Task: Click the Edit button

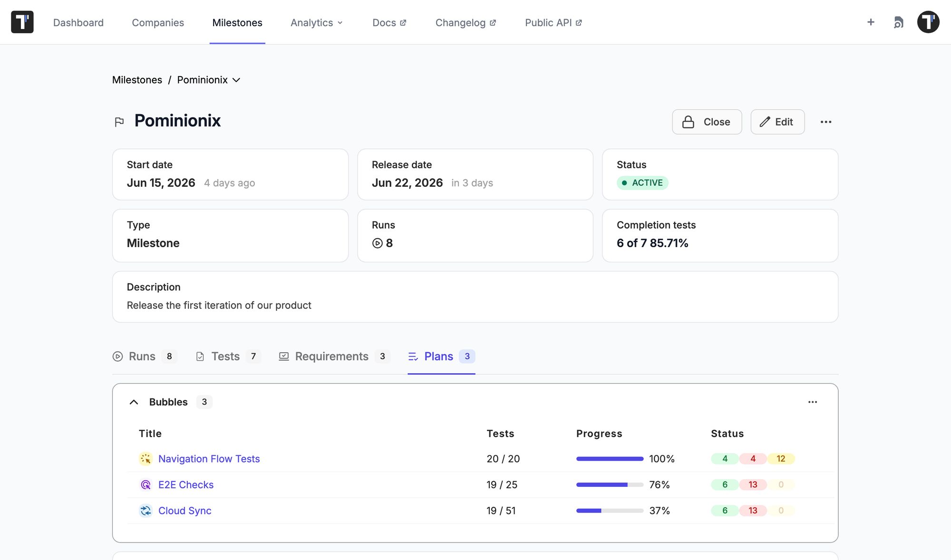Action: [x=777, y=122]
